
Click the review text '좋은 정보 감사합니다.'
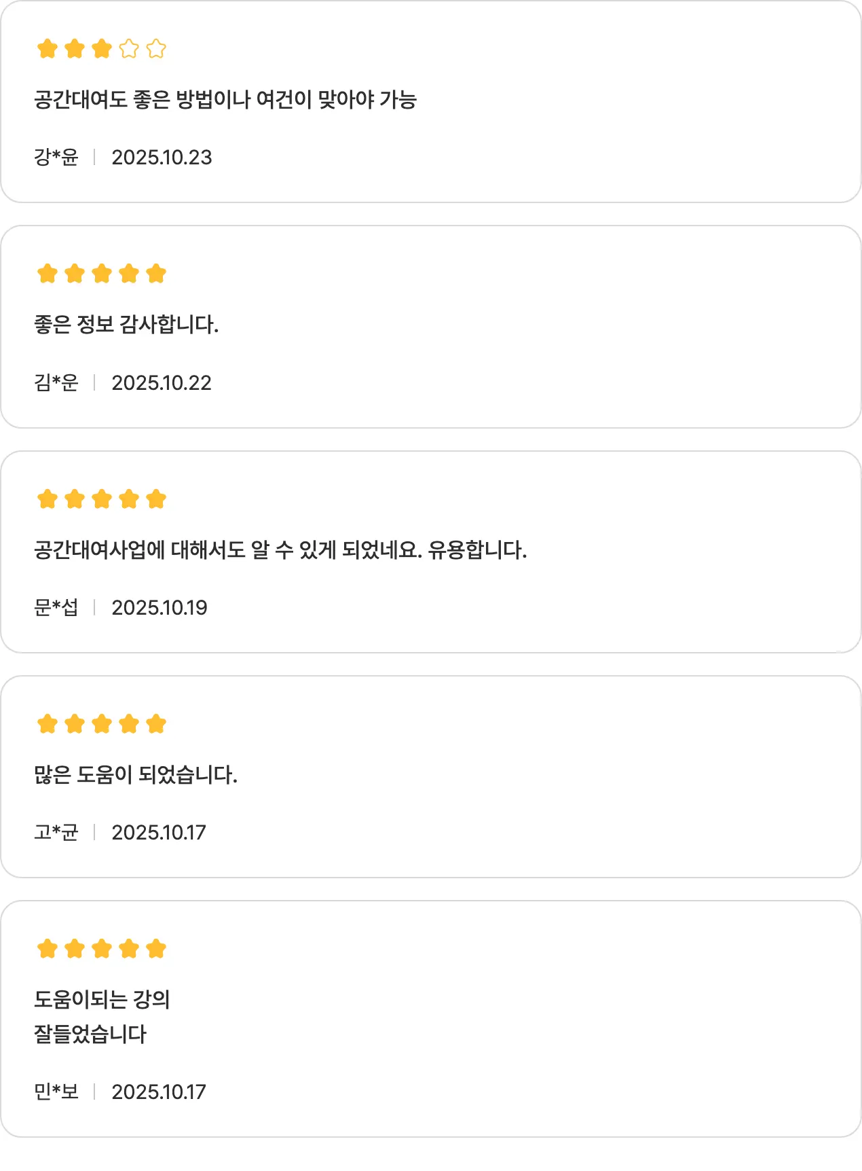point(126,325)
